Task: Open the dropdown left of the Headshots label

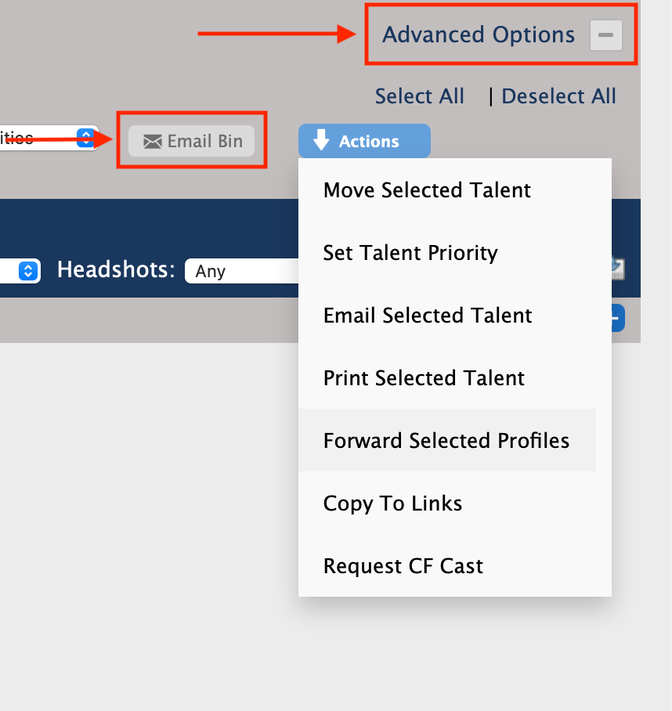Action: coord(20,271)
